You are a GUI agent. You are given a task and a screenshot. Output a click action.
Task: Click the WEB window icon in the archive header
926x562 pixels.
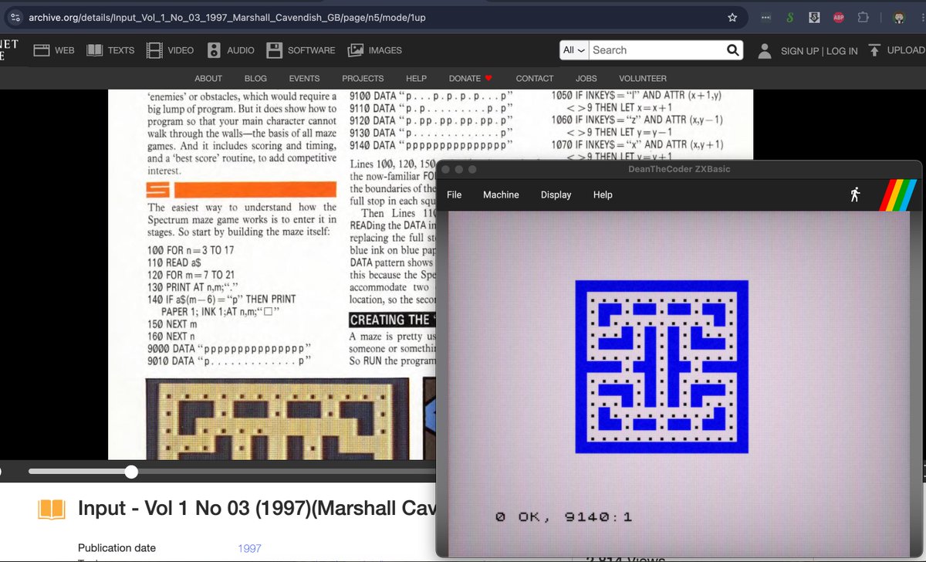42,50
